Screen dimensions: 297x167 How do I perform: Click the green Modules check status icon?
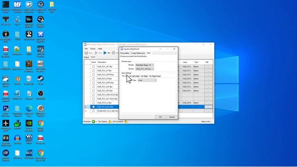point(93,122)
